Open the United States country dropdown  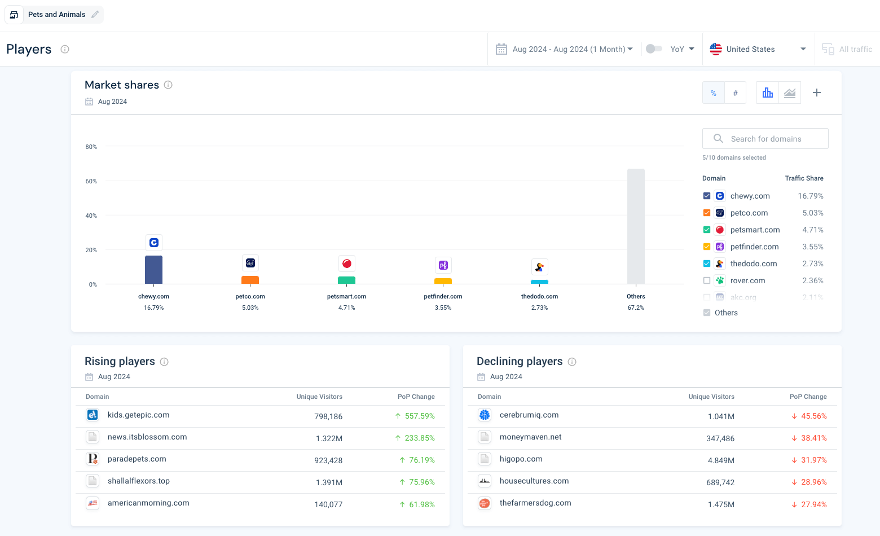pos(759,49)
